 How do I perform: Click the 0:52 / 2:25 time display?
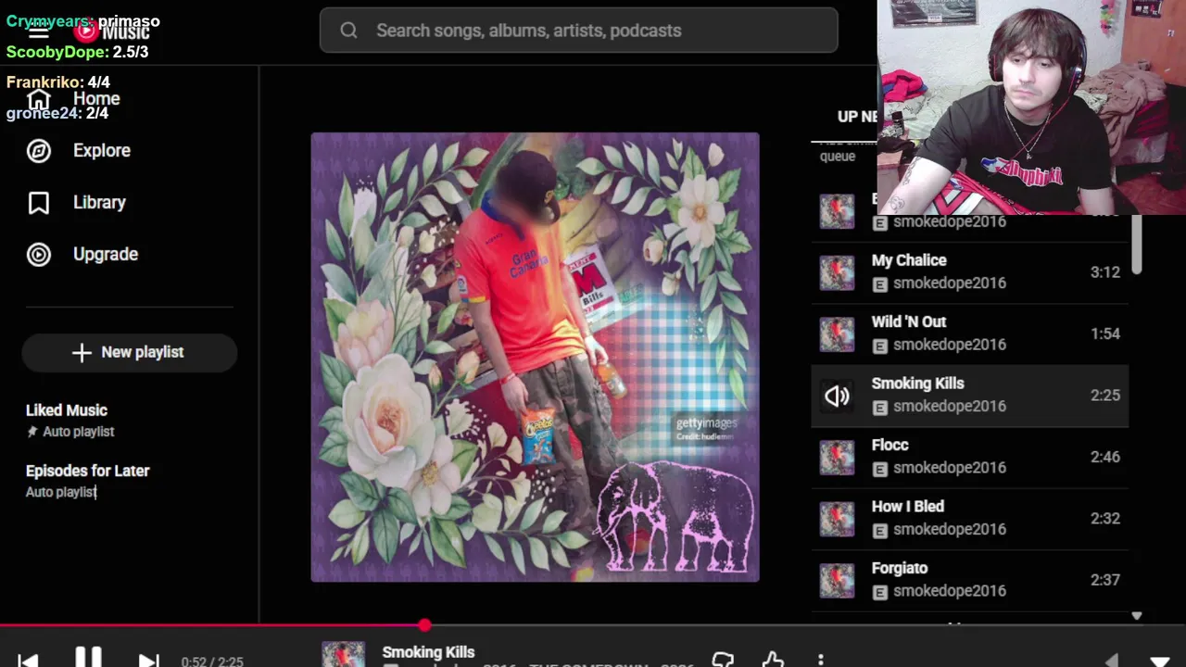click(x=212, y=661)
